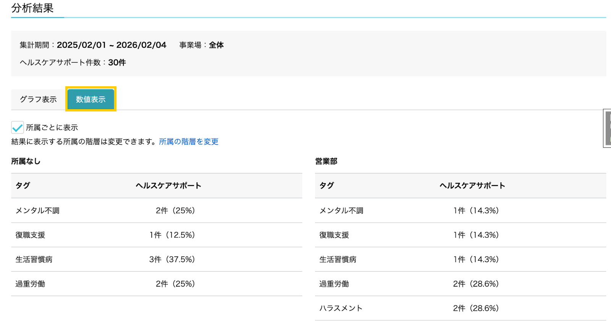Click ハラスメント in the 営業部 table
Viewport: 611px width, 329px height.
(x=341, y=308)
